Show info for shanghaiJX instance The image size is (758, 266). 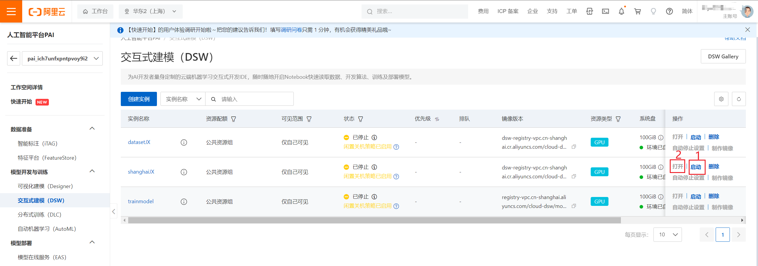184,172
